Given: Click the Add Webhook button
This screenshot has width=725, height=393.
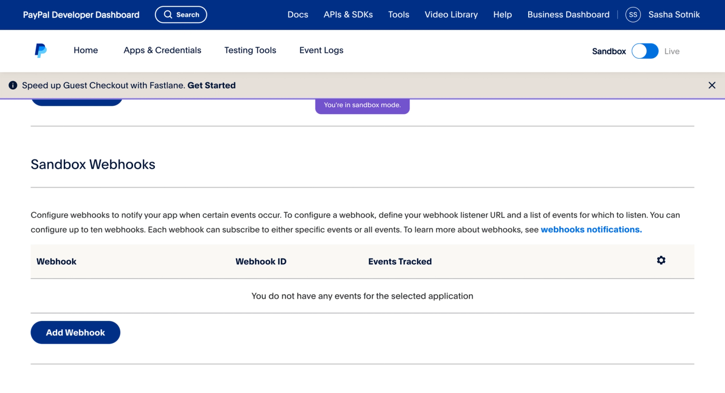Looking at the screenshot, I should coord(75,332).
